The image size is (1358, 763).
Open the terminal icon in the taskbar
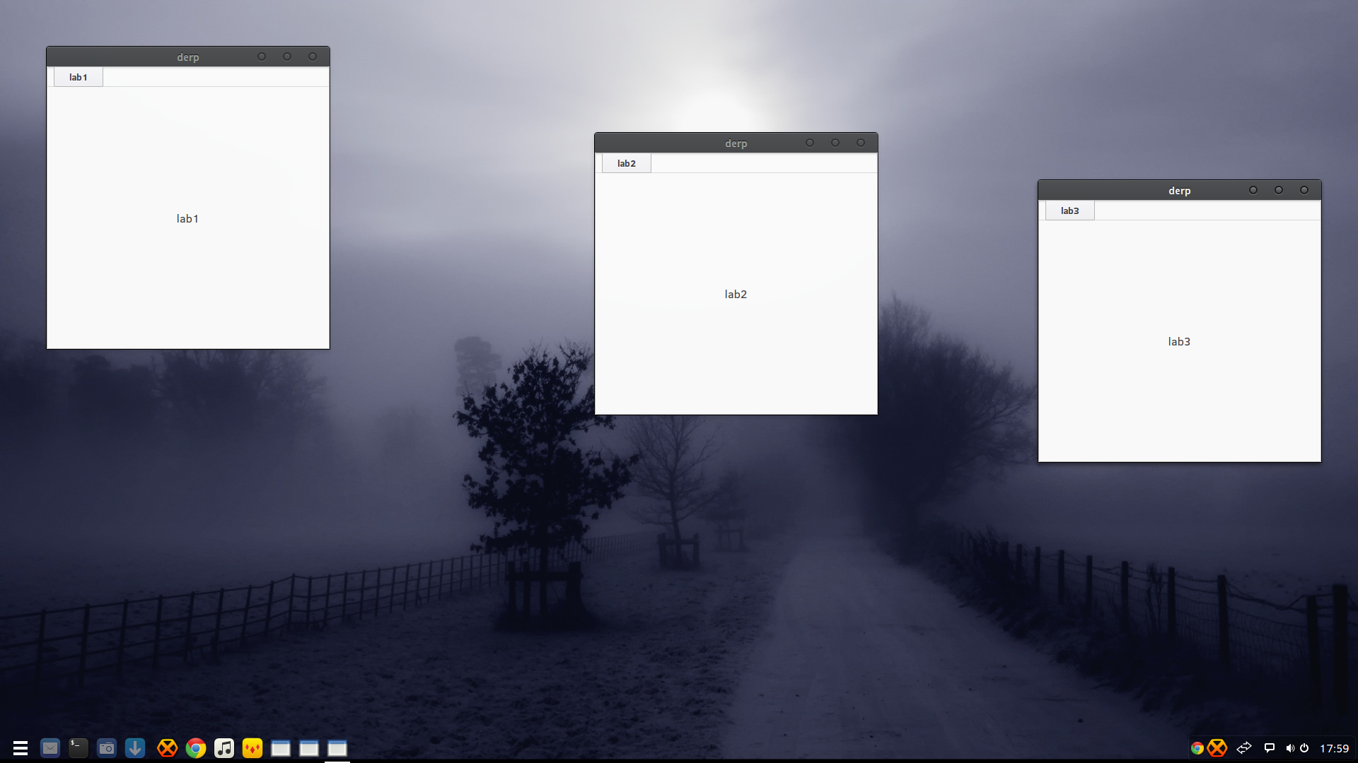(79, 747)
